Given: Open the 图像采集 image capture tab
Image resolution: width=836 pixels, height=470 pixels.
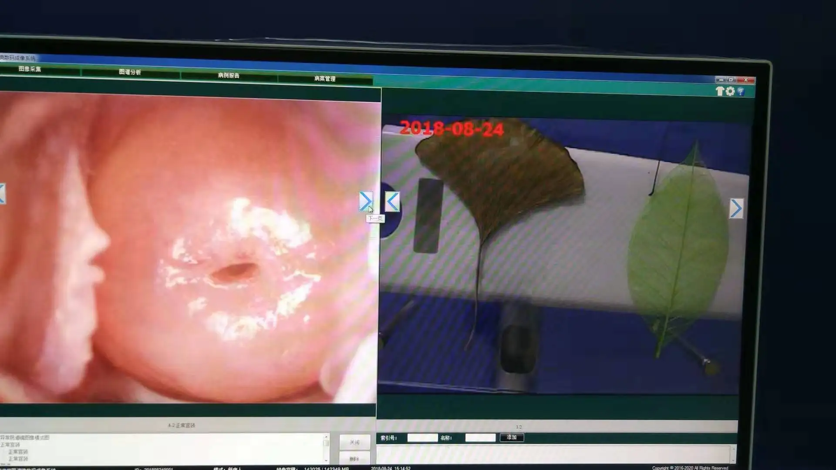Looking at the screenshot, I should 30,69.
